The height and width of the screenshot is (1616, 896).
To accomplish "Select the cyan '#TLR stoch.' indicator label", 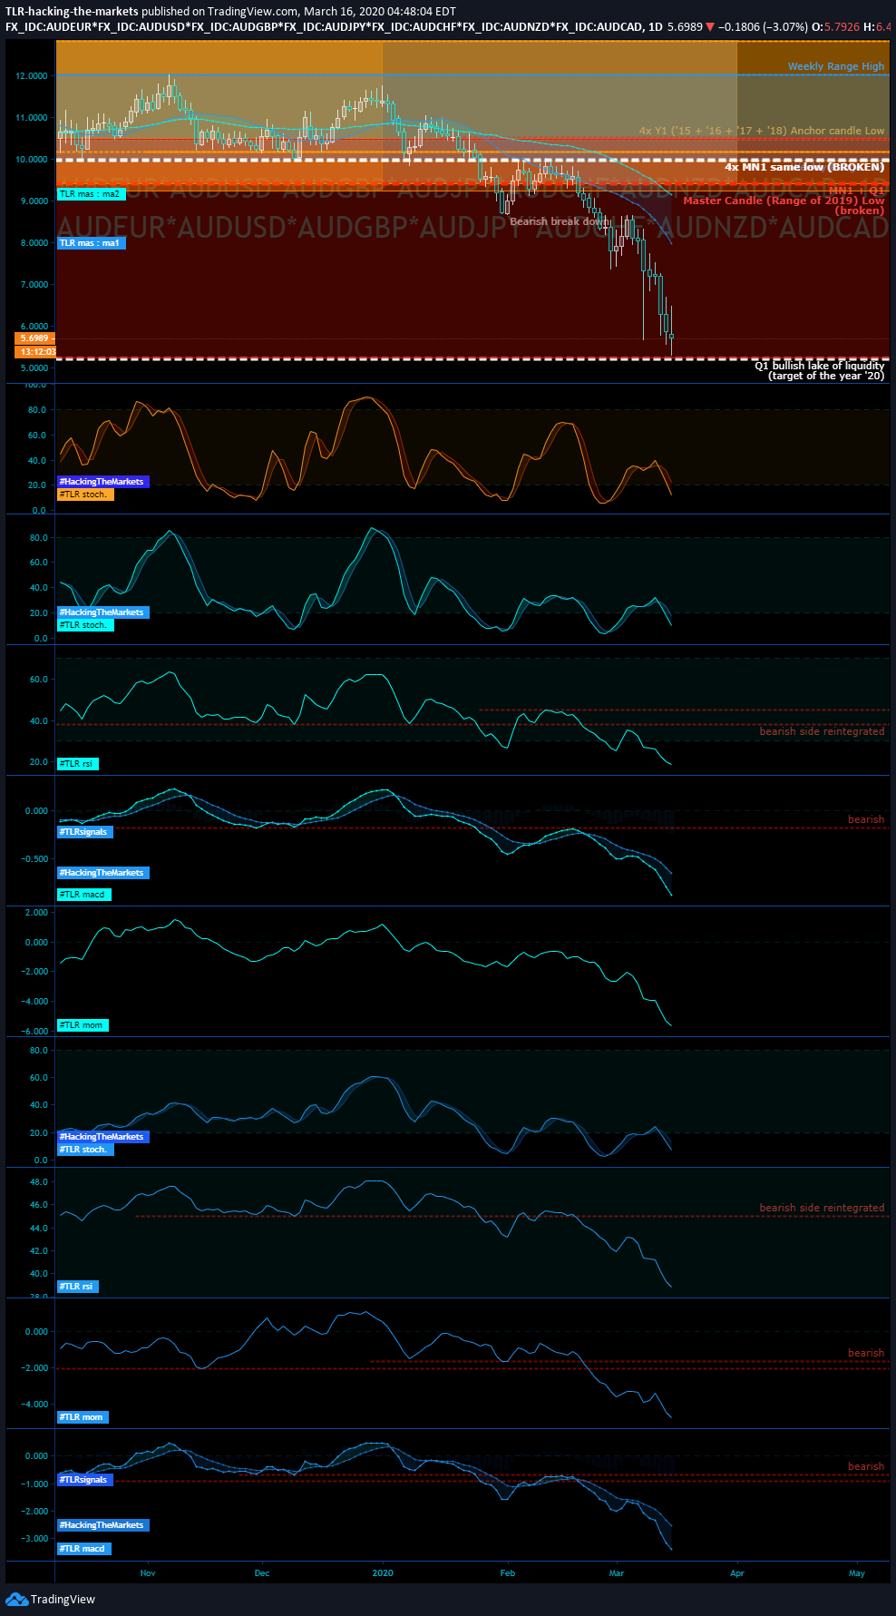I will pyautogui.click(x=85, y=625).
